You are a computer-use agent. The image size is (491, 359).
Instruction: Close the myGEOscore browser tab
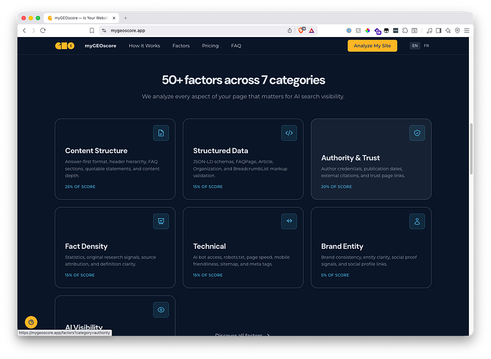click(x=114, y=18)
